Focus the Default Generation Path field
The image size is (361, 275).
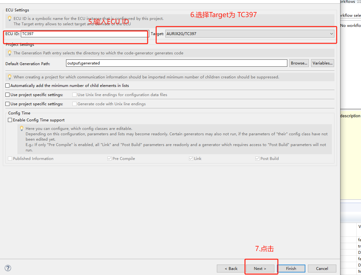[176, 63]
